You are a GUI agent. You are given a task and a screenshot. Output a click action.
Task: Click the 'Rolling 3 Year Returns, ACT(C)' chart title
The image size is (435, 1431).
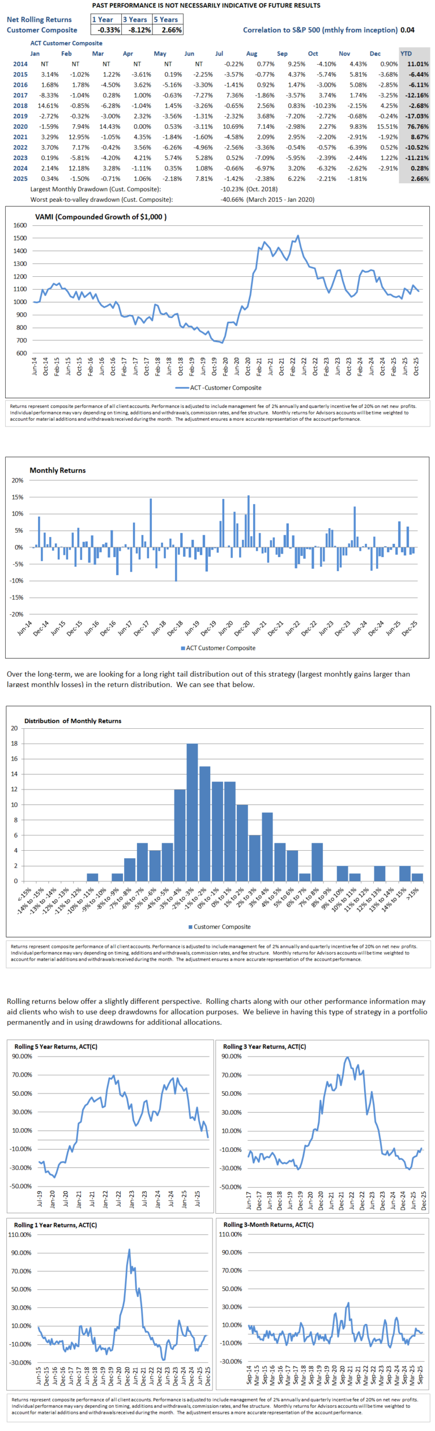(x=265, y=1046)
